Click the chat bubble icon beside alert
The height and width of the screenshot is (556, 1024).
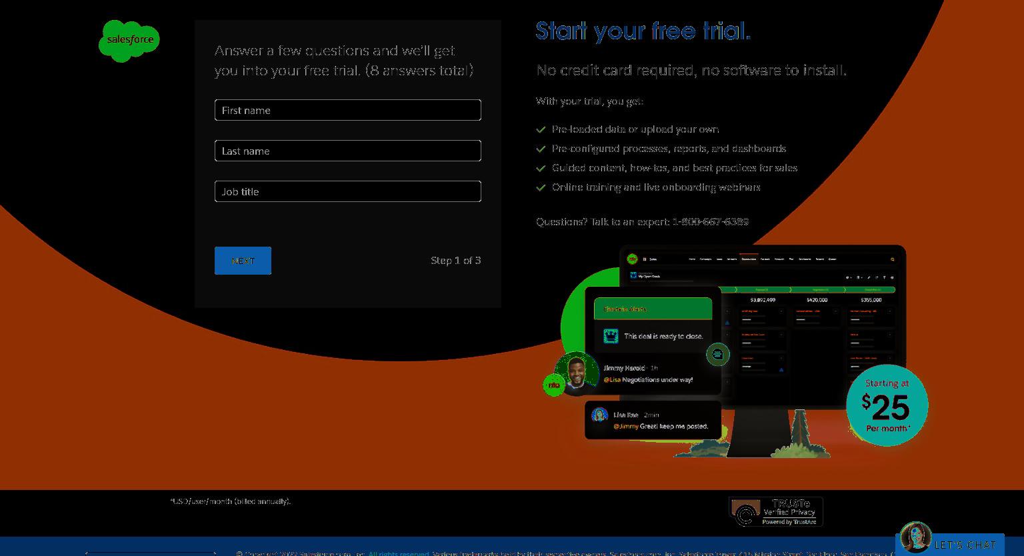pos(718,355)
